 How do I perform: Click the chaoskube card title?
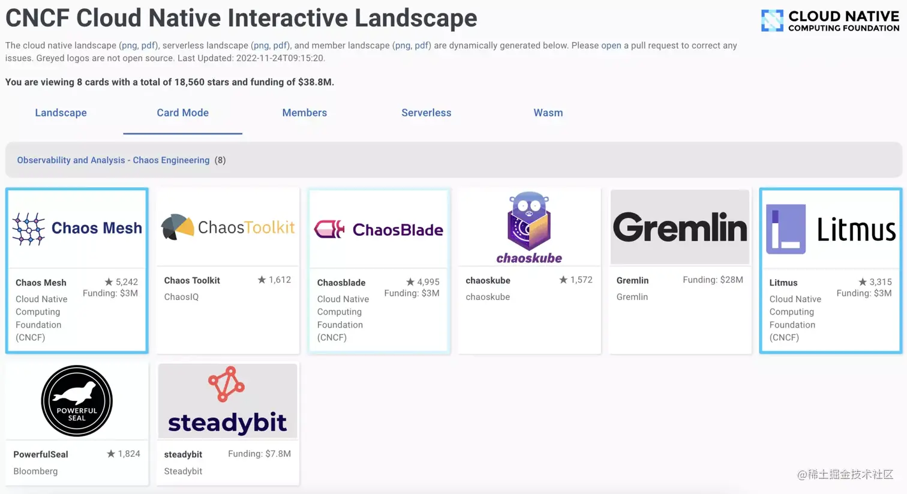point(488,280)
